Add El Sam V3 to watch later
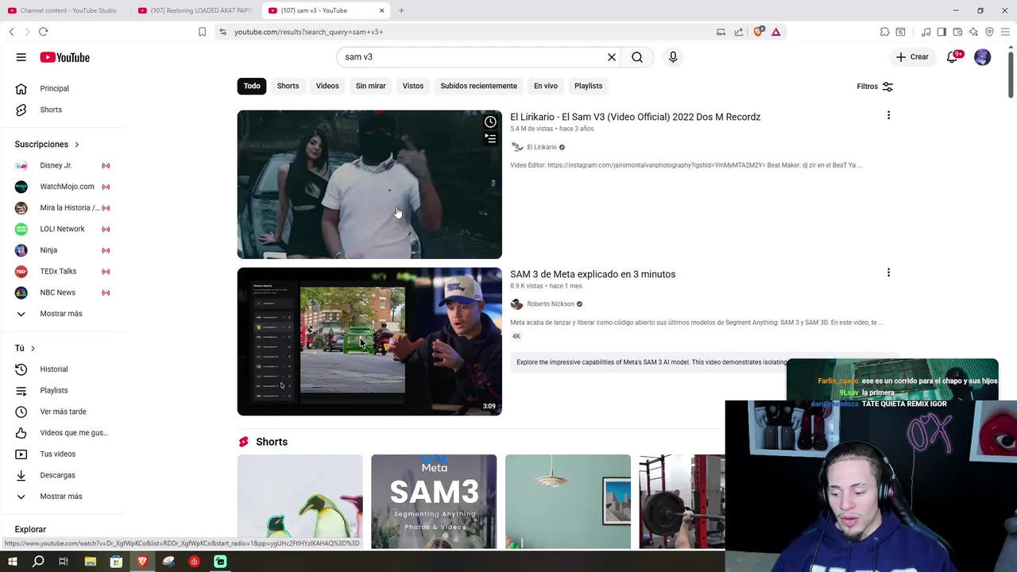 point(490,122)
